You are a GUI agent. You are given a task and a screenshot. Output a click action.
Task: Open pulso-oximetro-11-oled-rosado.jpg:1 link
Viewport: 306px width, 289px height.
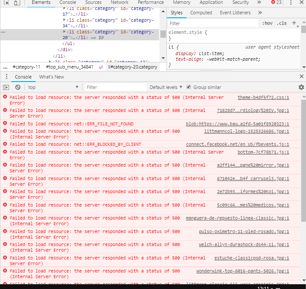[x=244, y=232]
